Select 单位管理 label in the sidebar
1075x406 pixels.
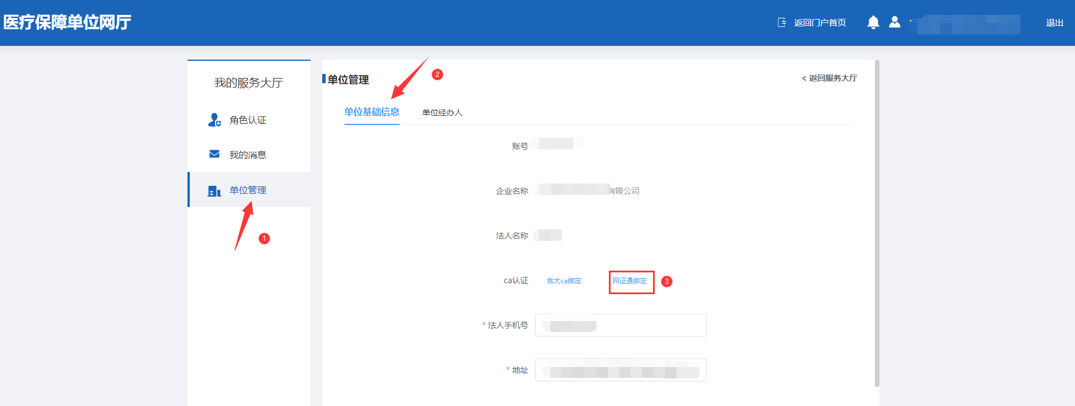pyautogui.click(x=248, y=190)
